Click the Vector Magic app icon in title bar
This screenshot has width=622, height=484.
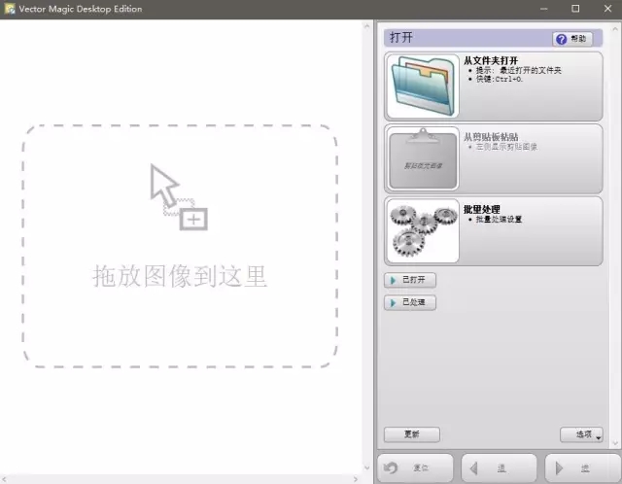10,9
